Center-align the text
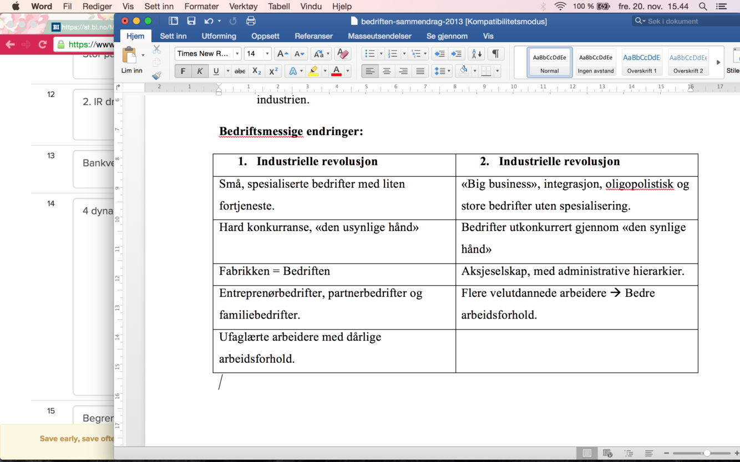This screenshot has height=462, width=740. point(387,71)
